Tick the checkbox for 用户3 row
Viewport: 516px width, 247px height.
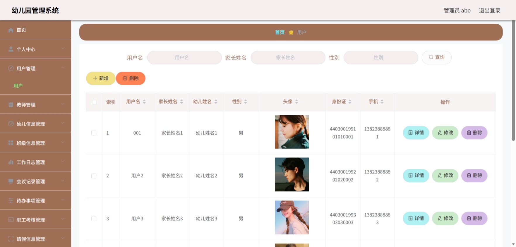coord(94,219)
